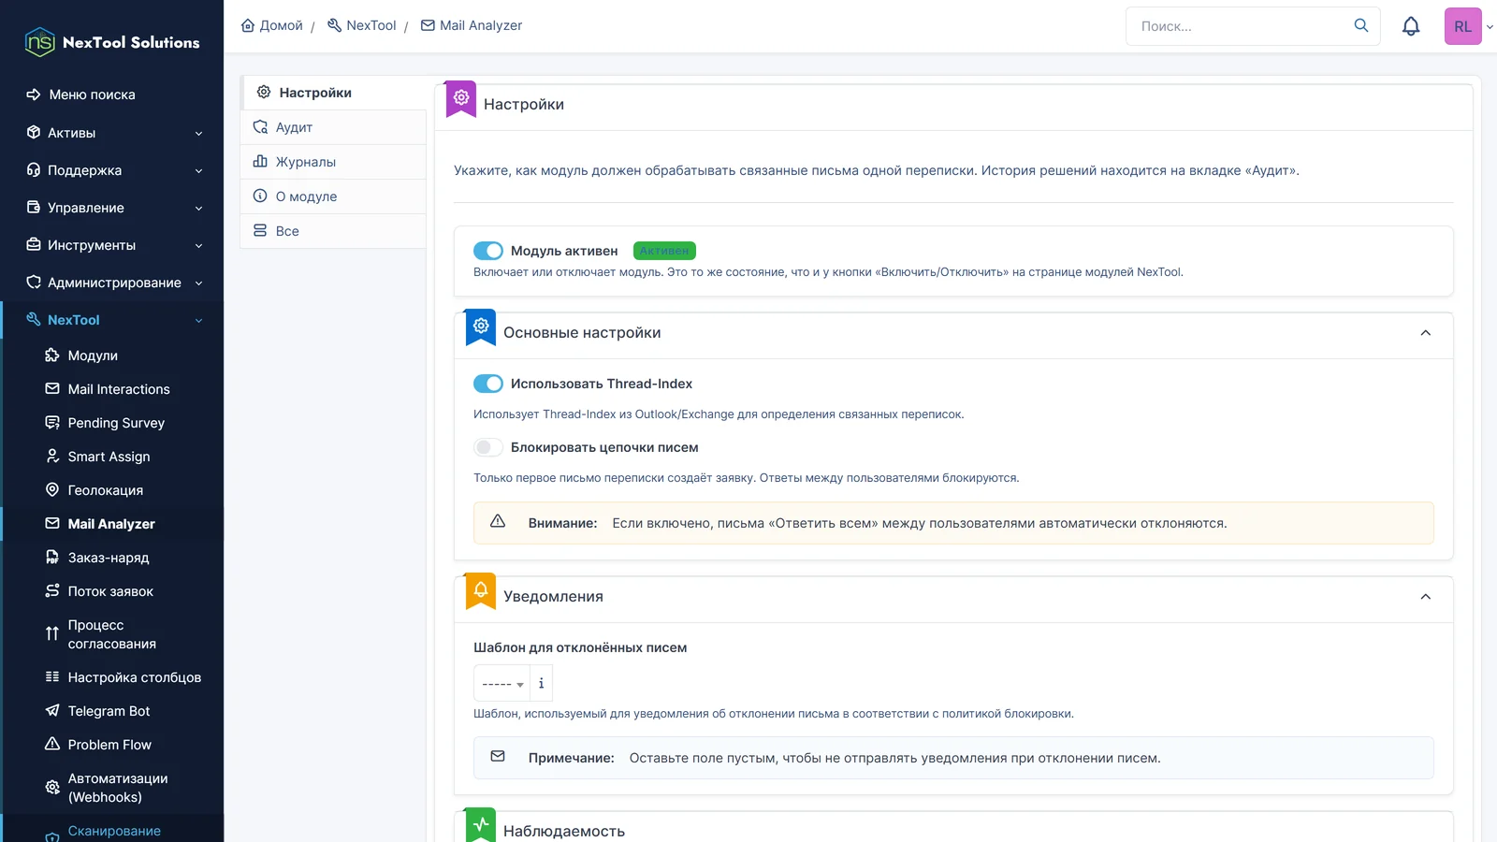The width and height of the screenshot is (1497, 842).
Task: Click the info icon beside template dropdown
Action: coord(541,683)
